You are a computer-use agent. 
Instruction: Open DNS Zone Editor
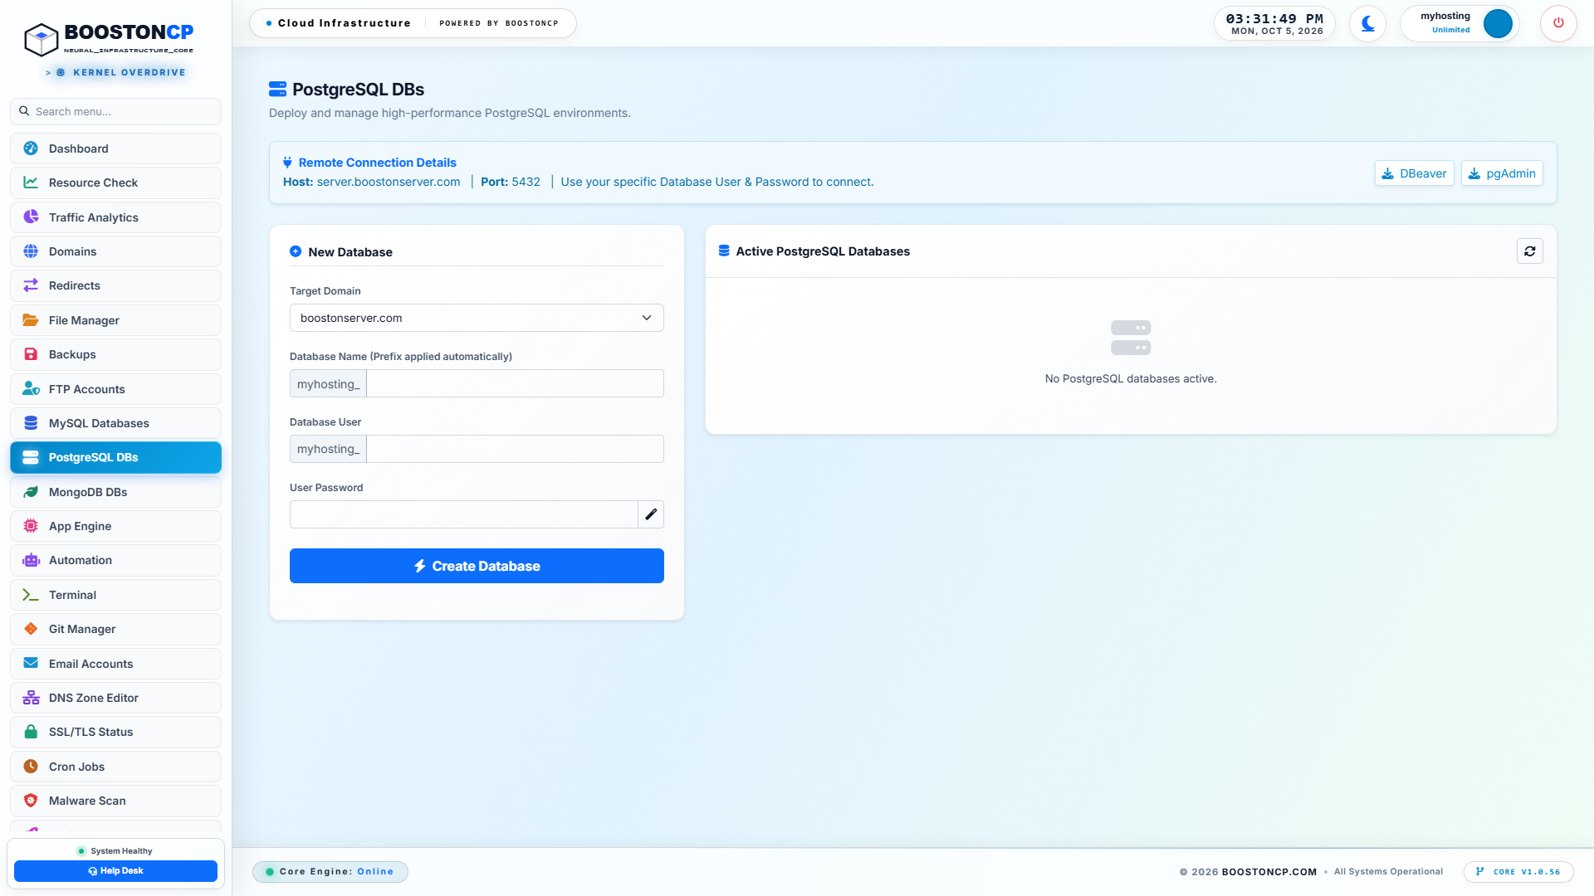(115, 698)
